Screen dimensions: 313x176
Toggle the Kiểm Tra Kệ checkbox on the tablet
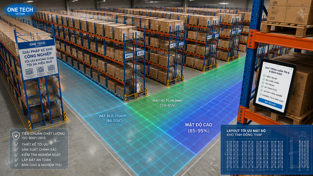point(264,76)
